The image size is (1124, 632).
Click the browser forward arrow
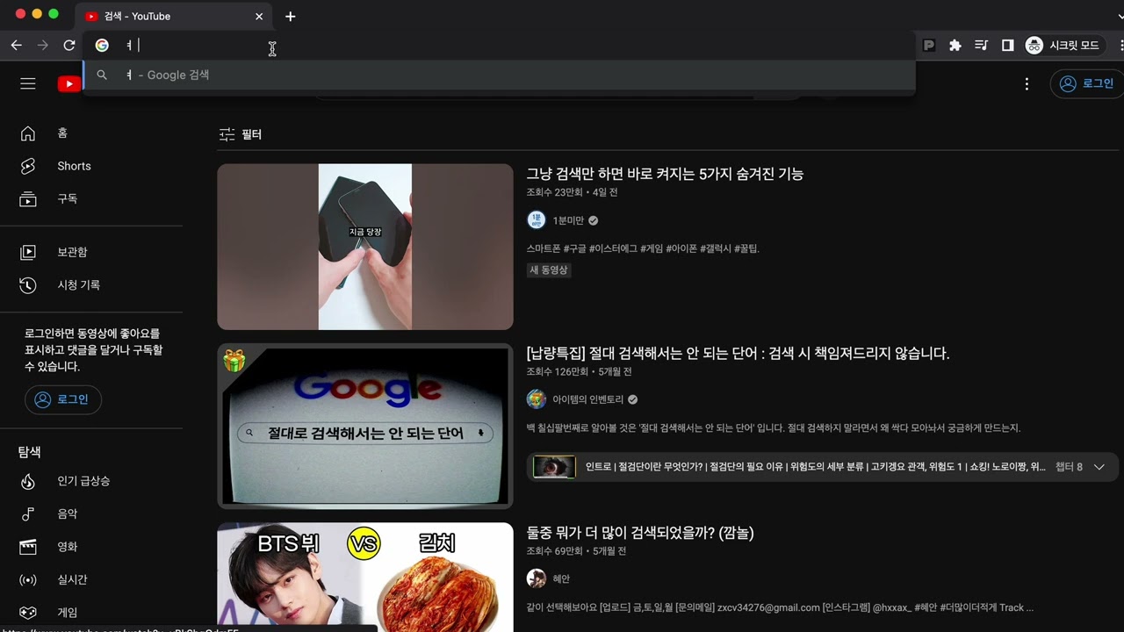click(x=42, y=46)
